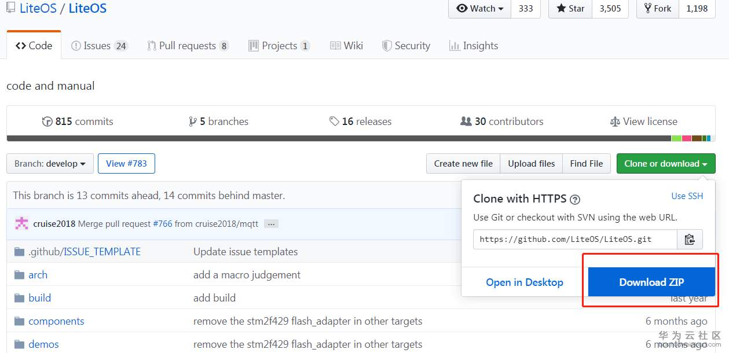Click the Use SSH link
729x353 pixels.
pyautogui.click(x=687, y=196)
